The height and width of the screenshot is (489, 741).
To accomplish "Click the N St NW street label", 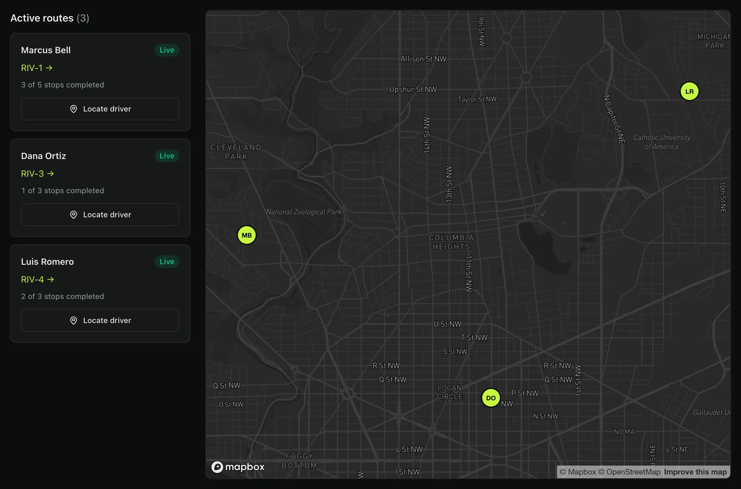I will pyautogui.click(x=546, y=416).
